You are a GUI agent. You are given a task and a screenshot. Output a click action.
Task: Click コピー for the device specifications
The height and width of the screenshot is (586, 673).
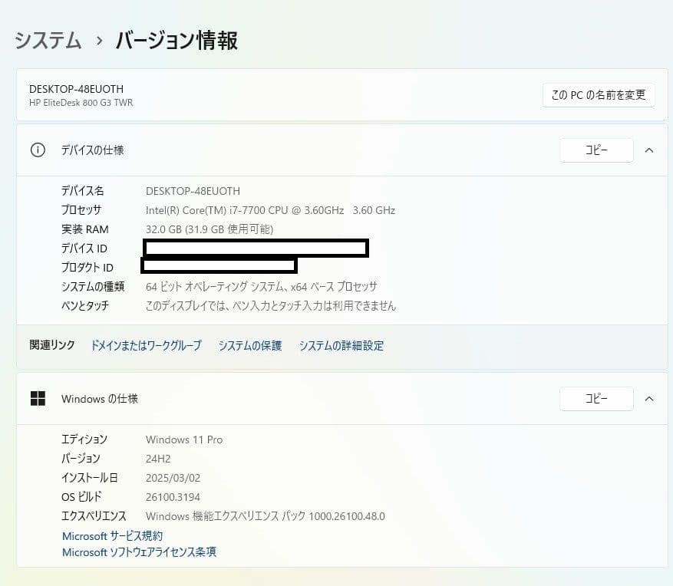(x=596, y=150)
